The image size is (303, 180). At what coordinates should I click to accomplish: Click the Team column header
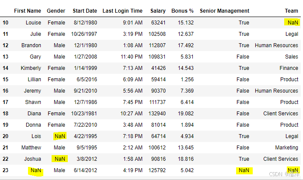click(291, 11)
